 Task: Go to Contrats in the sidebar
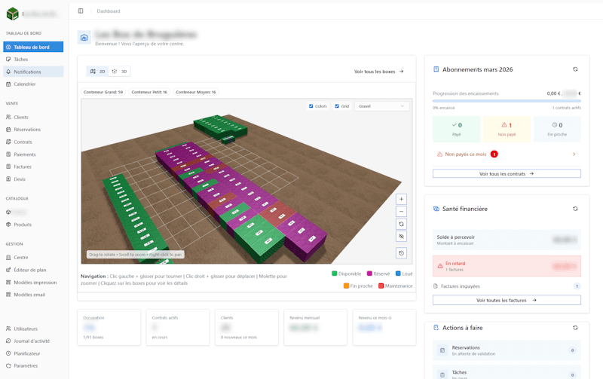point(23,142)
